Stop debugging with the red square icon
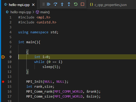 pyautogui.click(x=82, y=4)
